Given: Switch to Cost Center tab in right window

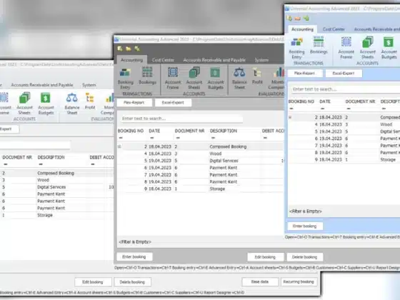Looking at the screenshot, I should [334, 29].
